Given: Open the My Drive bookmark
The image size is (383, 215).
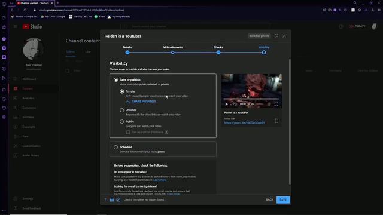Looking at the screenshot, I should (x=54, y=17).
